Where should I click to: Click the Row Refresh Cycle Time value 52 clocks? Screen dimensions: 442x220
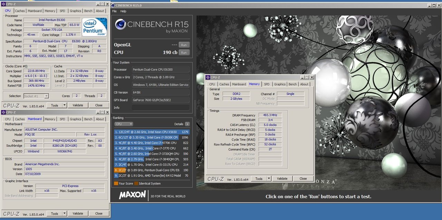[x=270, y=144]
